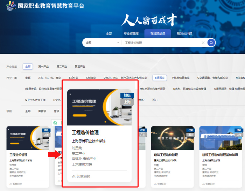245x191 pixels.
Task: Click the 工程造价管理 search input field
Action: click(x=161, y=43)
